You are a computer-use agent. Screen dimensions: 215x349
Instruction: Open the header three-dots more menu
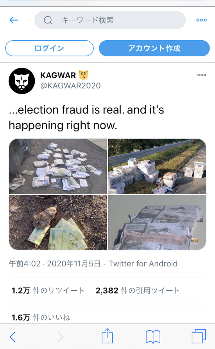201,20
